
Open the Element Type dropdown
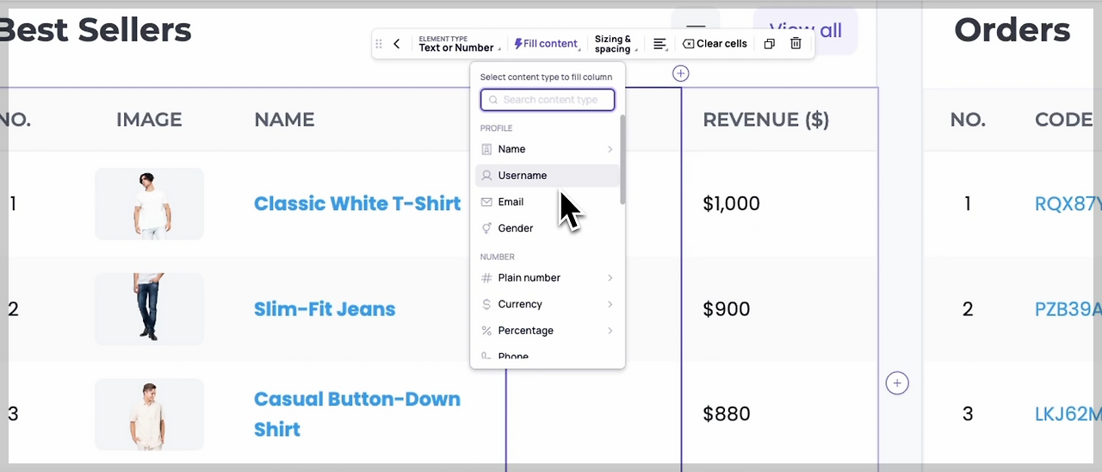click(458, 44)
